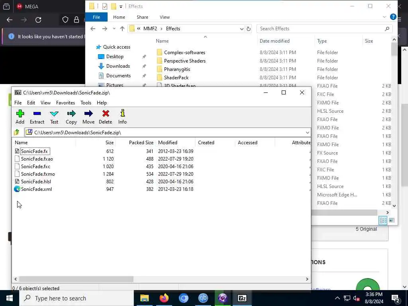Viewport: 408px width, 306px height.
Task: Click the Accessed column header in 7-Zip
Action: (255, 143)
